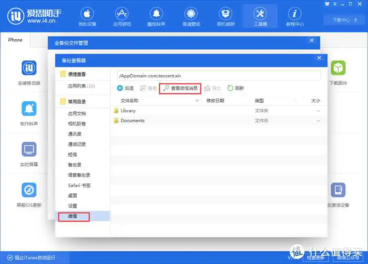Viewport: 368px width, 264px height.
Task: Select 备忘录 notes in sidebar
Action: (75, 165)
